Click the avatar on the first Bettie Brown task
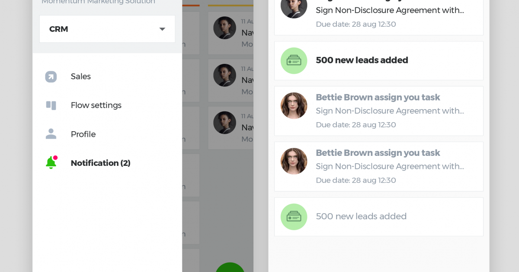 294,105
